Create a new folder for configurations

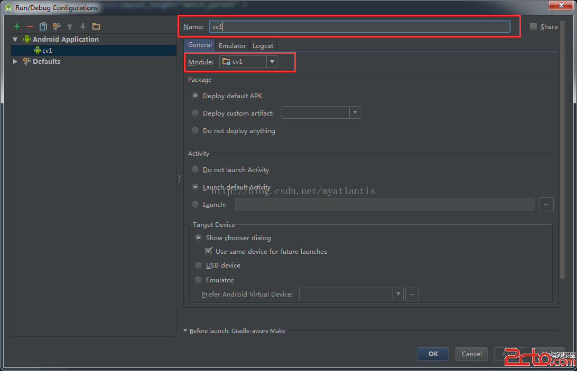click(96, 26)
